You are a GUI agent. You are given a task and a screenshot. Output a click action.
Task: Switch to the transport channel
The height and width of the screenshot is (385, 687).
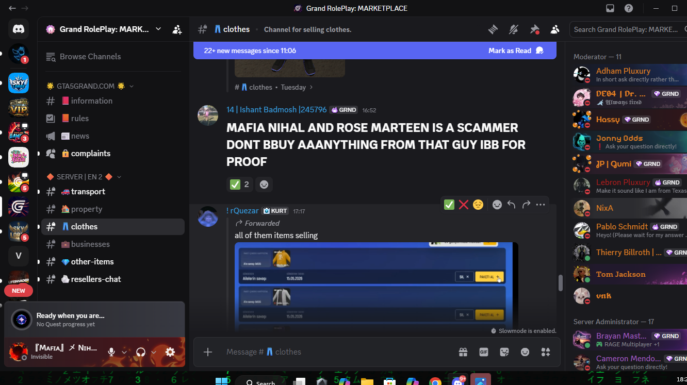[x=112, y=192]
